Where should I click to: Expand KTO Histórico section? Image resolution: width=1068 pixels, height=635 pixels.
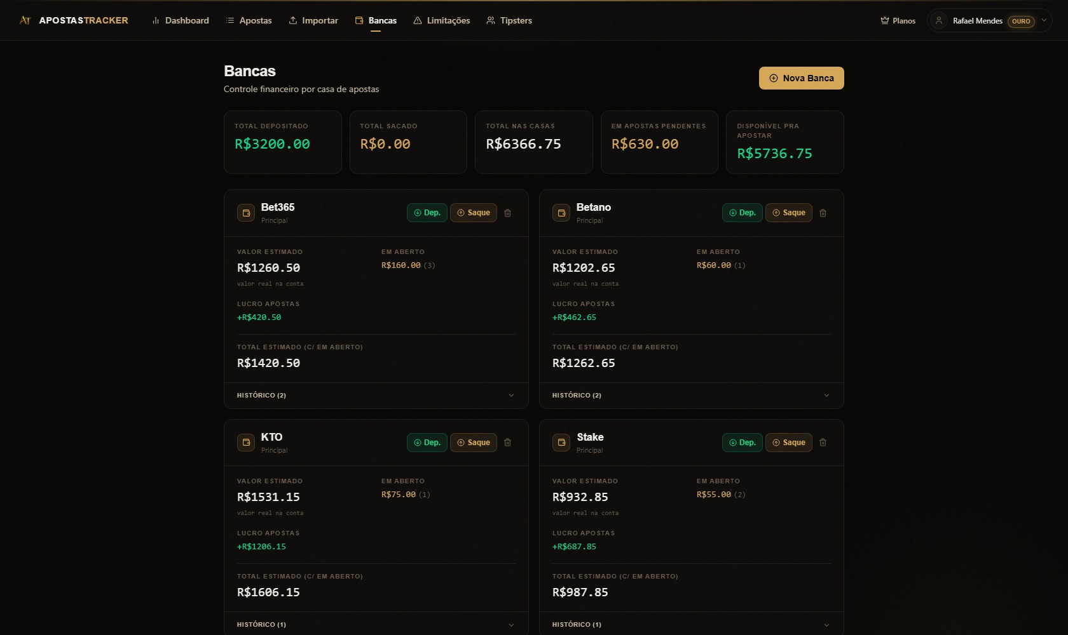tap(376, 624)
